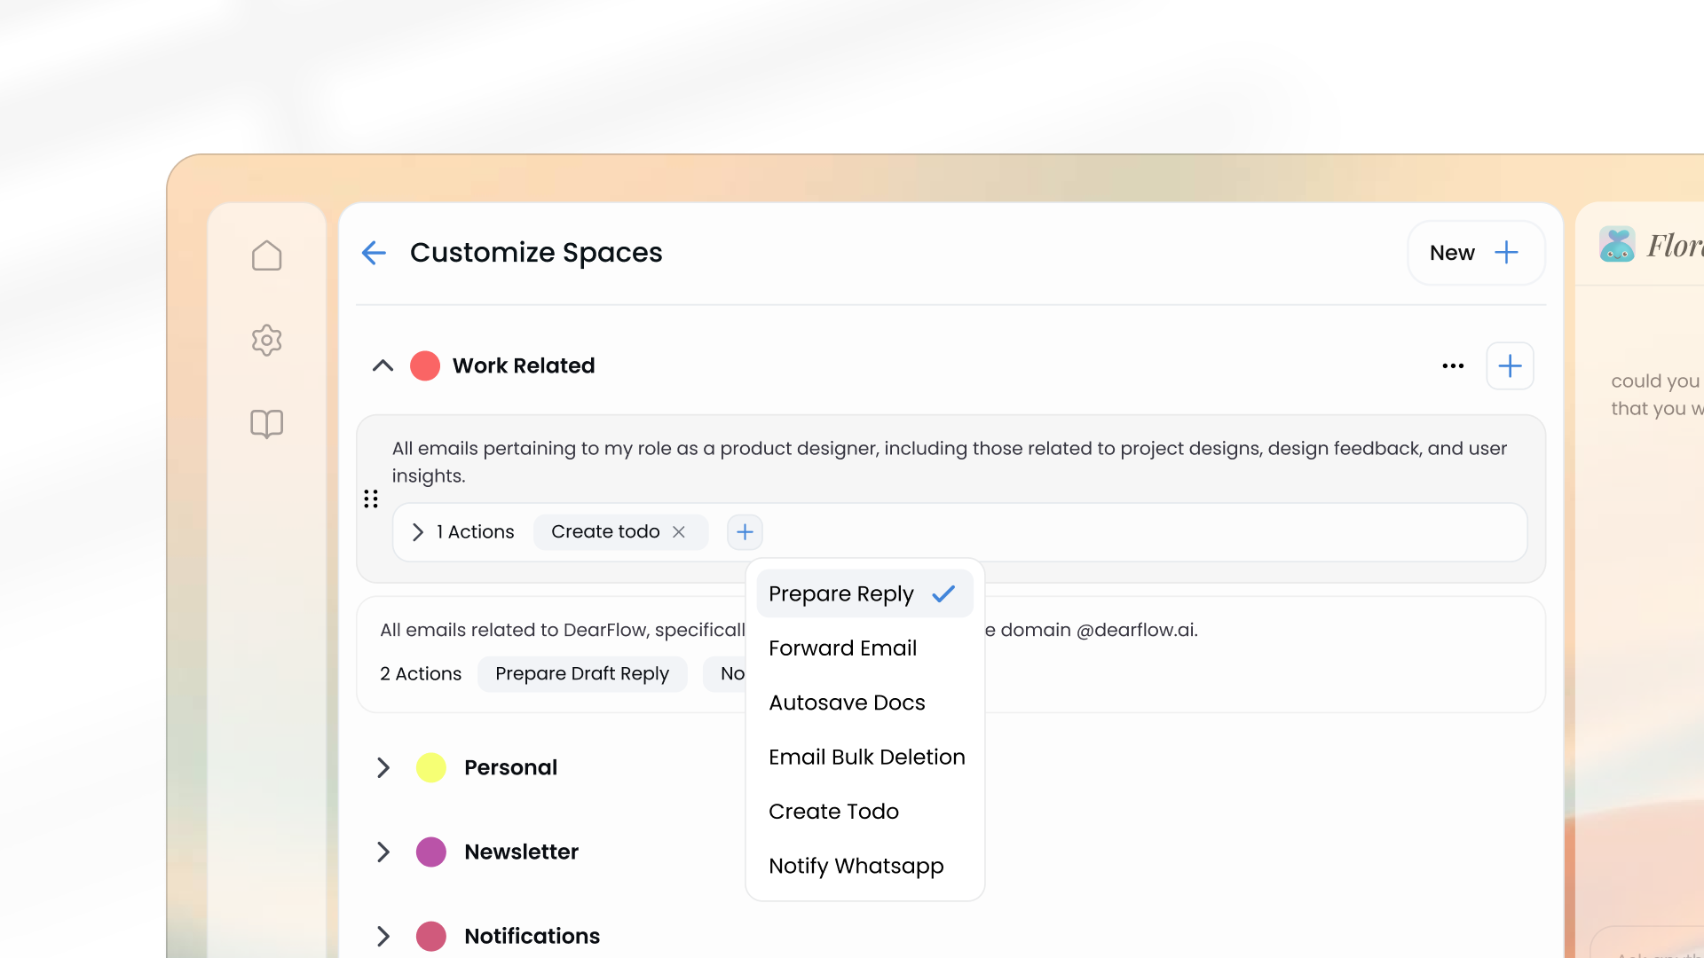Click the red Work Related color dot

425,365
